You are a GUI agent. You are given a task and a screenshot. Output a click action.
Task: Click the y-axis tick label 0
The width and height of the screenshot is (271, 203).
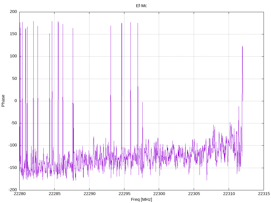(16, 101)
